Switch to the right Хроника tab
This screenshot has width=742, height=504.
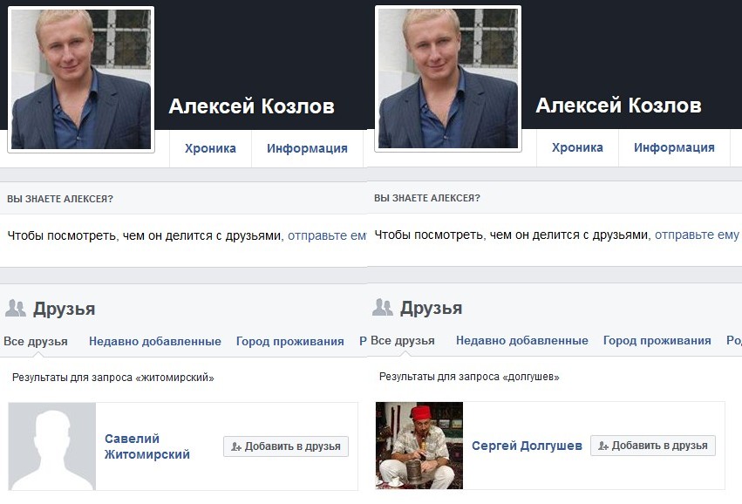coord(577,147)
